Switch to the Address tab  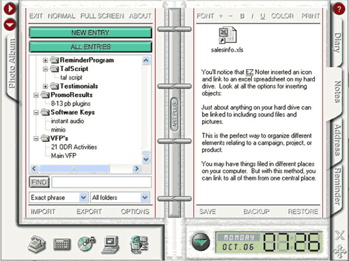pyautogui.click(x=338, y=140)
